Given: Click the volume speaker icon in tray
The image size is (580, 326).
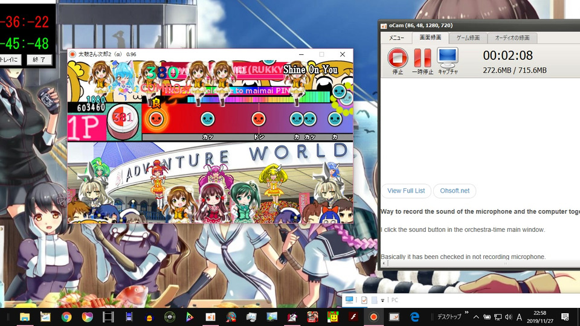Looking at the screenshot, I should click(508, 317).
